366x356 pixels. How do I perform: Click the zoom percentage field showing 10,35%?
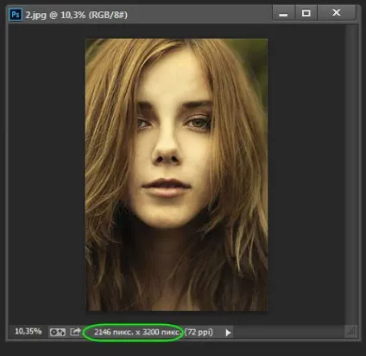point(28,332)
